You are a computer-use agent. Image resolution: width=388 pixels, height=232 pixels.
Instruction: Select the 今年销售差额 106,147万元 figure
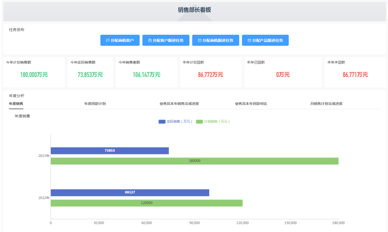tap(146, 75)
